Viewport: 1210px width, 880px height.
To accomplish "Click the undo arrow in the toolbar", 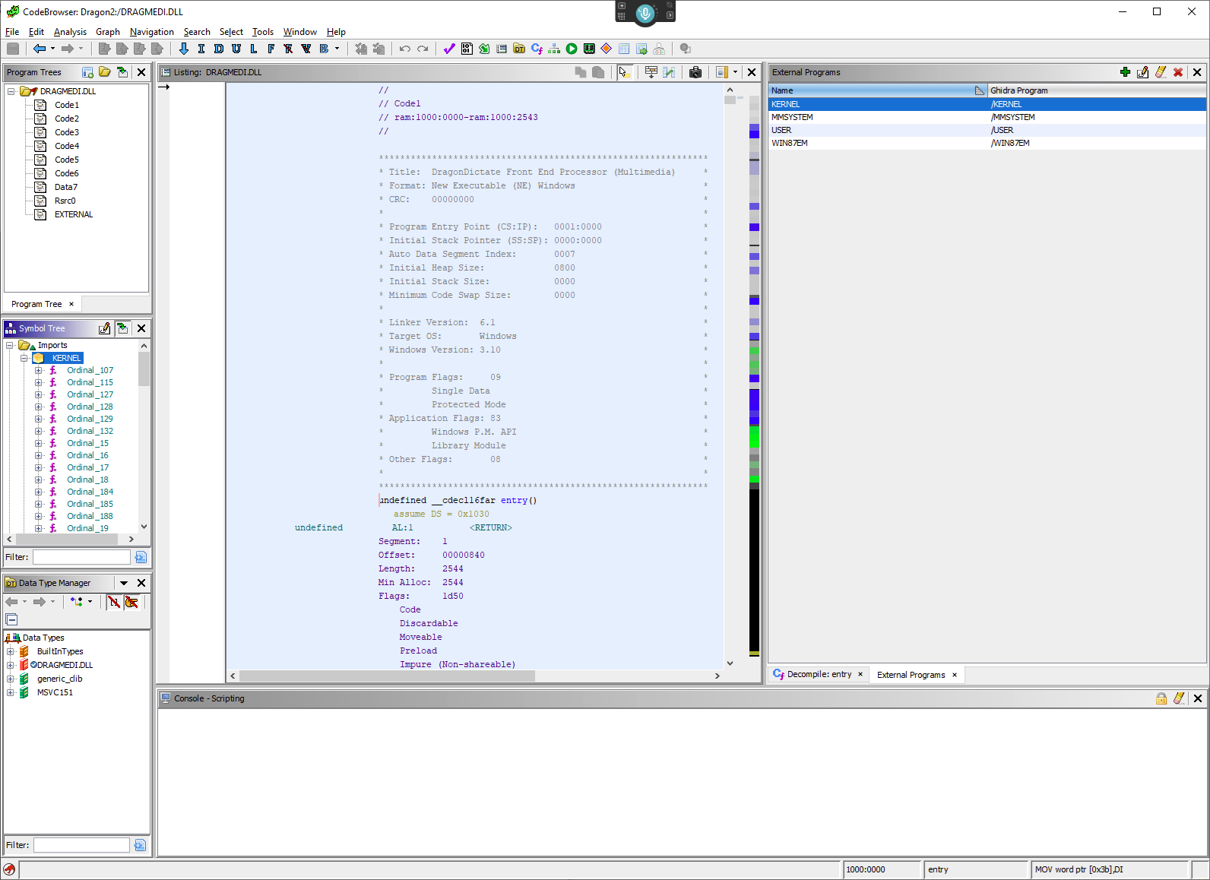I will (405, 49).
